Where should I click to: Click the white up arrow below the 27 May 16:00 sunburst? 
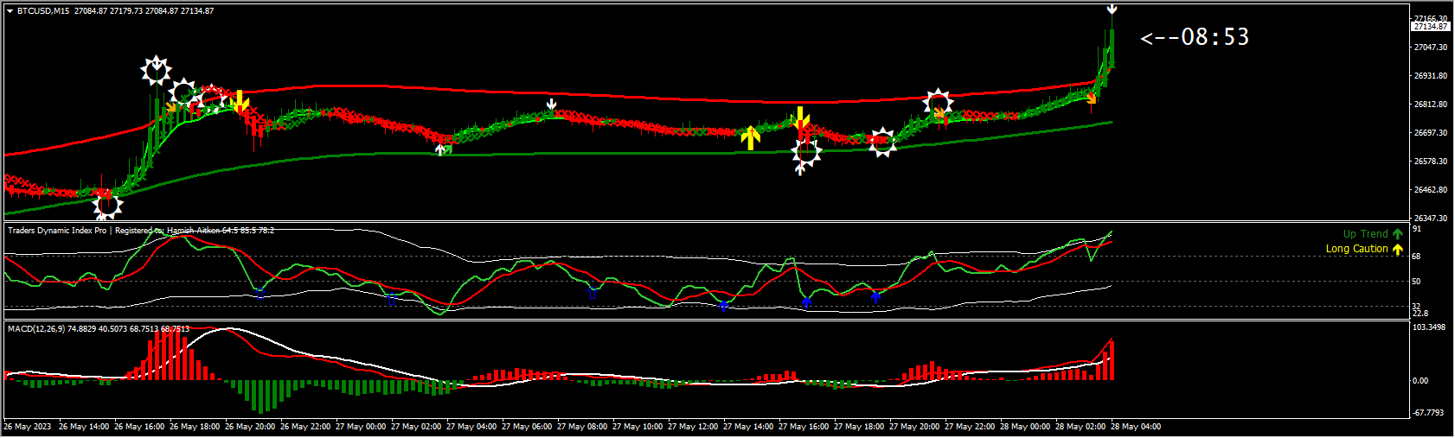800,169
